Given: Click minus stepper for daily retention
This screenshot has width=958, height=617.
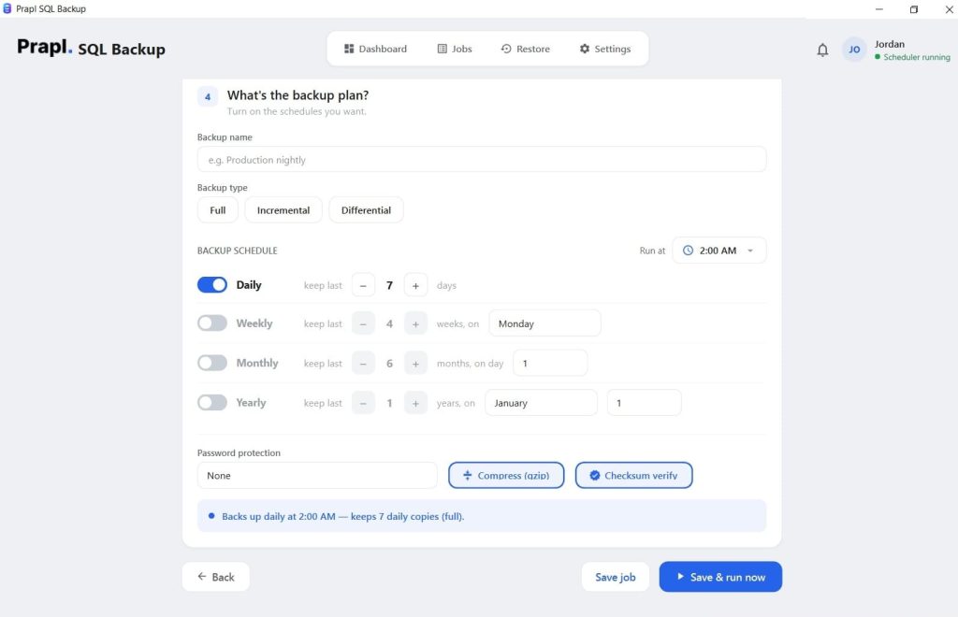Looking at the screenshot, I should pos(363,286).
